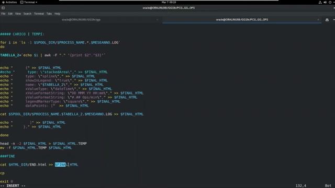Image resolution: width=335 pixels, height=188 pixels.
Task: Click the '###FINE' comment line
Action: coord(7,156)
